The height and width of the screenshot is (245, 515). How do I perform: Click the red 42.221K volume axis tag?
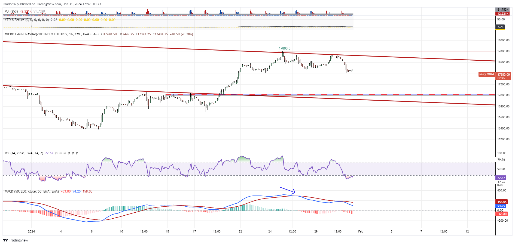pos(503,14)
